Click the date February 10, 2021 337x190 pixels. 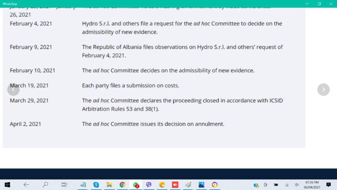coord(33,71)
